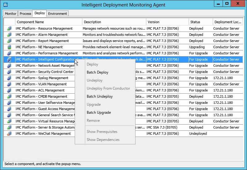Image resolution: width=247 pixels, height=170 pixels.
Task: Click For Upgrade status of ACL Management
Action: [x=199, y=90]
